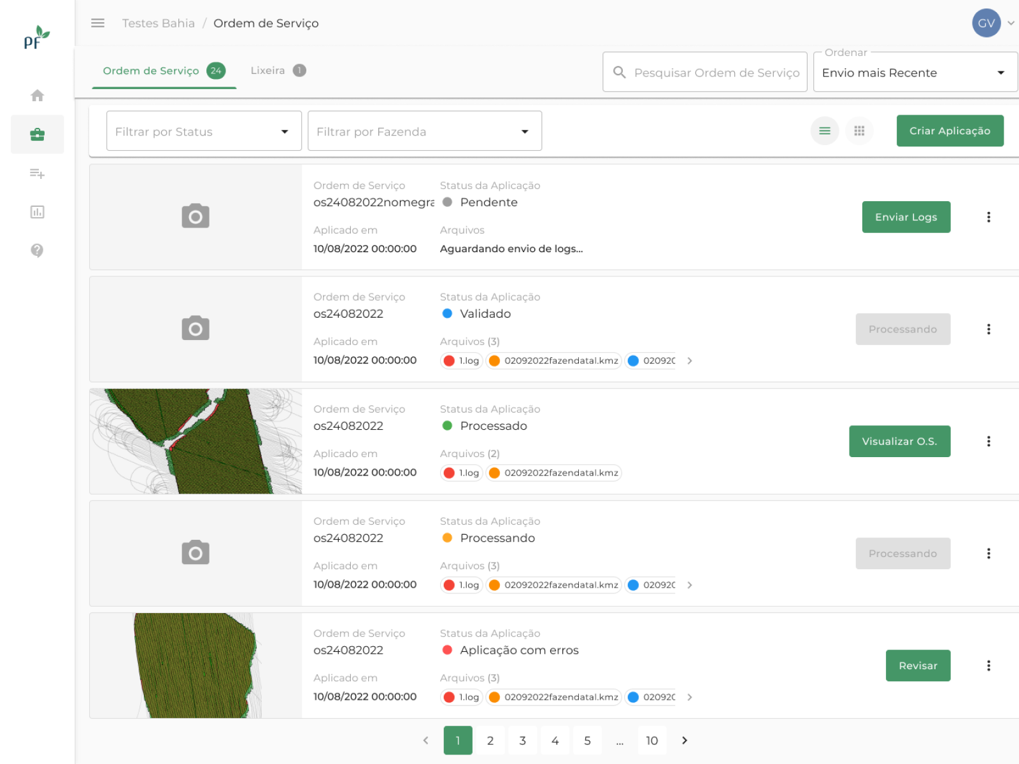Open the hamburger navigation menu
The width and height of the screenshot is (1019, 764).
coord(97,23)
